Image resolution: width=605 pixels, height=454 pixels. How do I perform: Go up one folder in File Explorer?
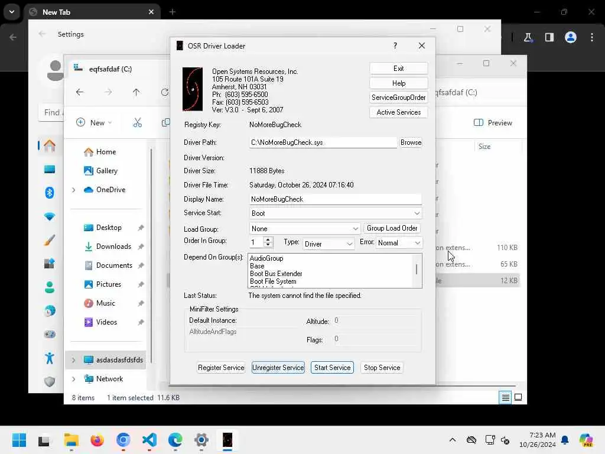point(136,92)
